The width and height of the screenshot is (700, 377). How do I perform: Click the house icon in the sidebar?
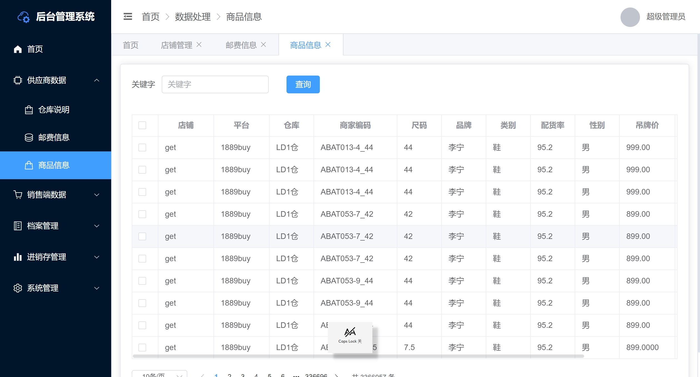[18, 49]
